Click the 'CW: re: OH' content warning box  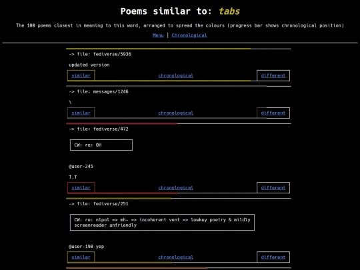(101, 145)
